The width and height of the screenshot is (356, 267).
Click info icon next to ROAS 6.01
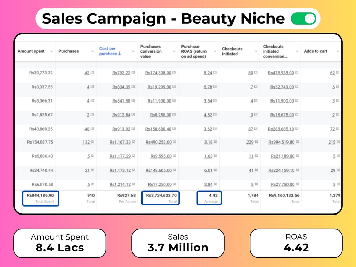[215, 170]
